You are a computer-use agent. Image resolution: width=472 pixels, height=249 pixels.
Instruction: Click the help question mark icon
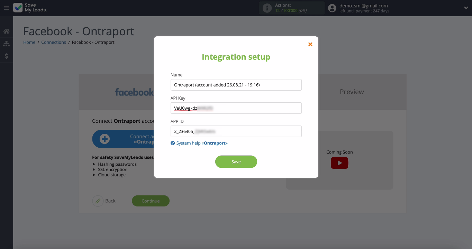(x=173, y=143)
